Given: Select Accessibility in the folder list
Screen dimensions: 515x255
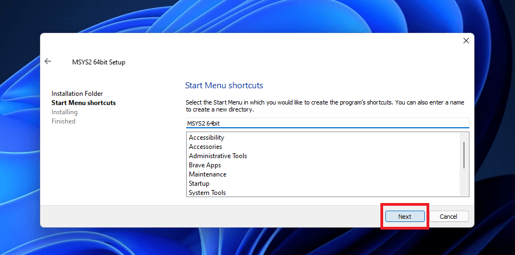Looking at the screenshot, I should click(x=323, y=138).
